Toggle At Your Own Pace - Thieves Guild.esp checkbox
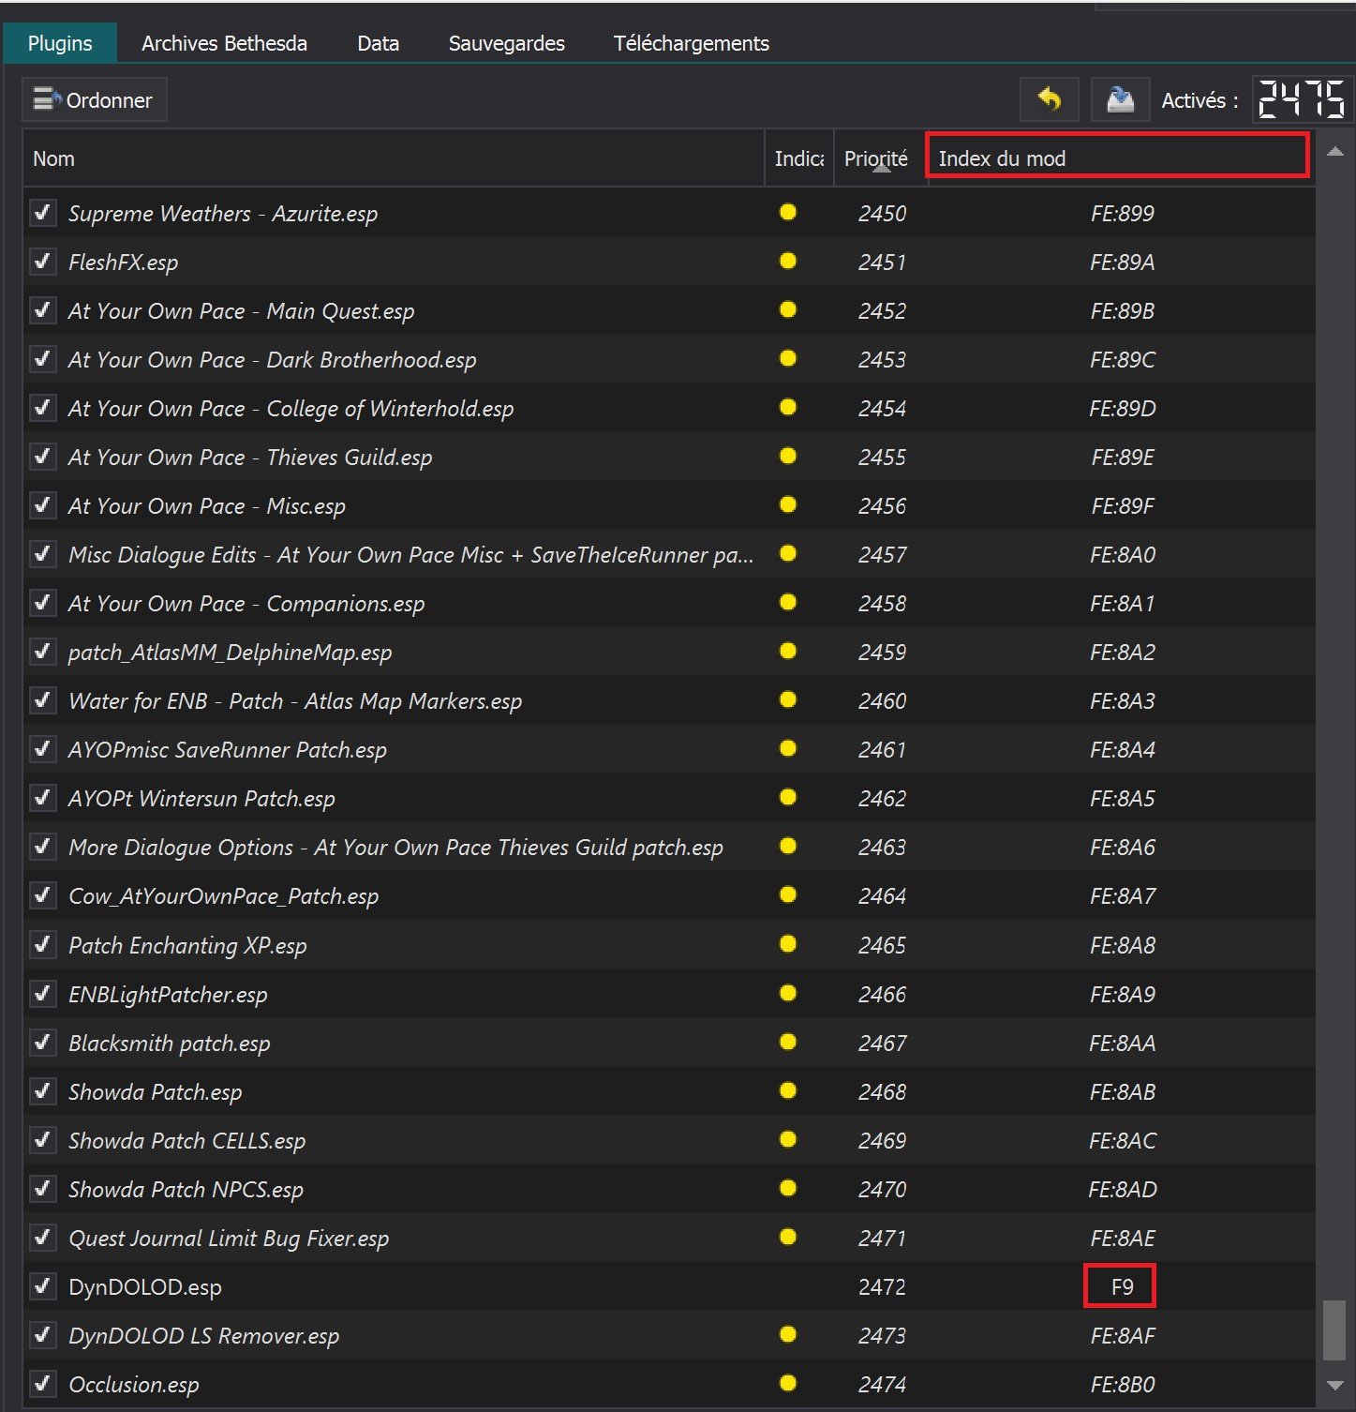Screen dimensions: 1356x1412 coord(42,457)
